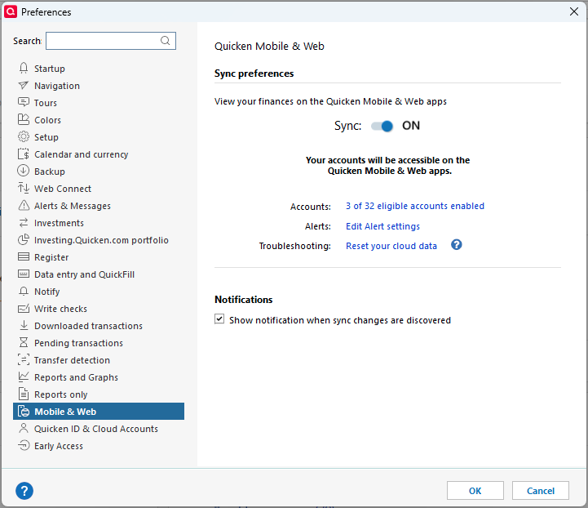The image size is (588, 508).
Task: Select Reports only category
Action: [x=60, y=394]
